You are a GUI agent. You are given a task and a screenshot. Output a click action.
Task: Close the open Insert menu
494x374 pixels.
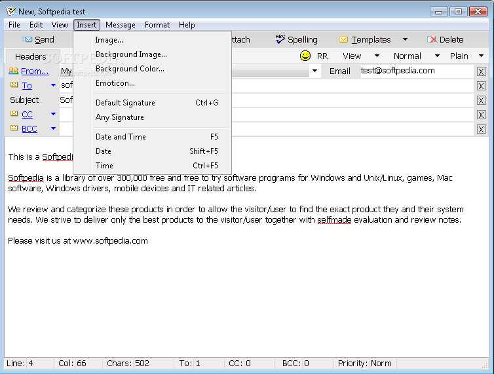click(86, 25)
